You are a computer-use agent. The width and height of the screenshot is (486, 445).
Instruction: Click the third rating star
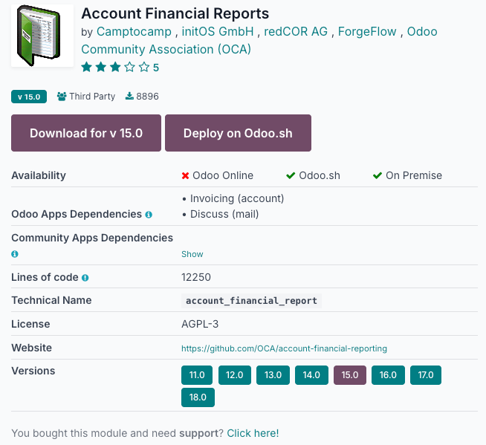(x=115, y=67)
